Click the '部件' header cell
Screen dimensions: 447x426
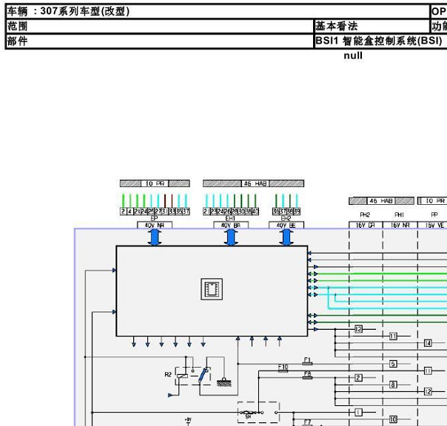(x=160, y=41)
